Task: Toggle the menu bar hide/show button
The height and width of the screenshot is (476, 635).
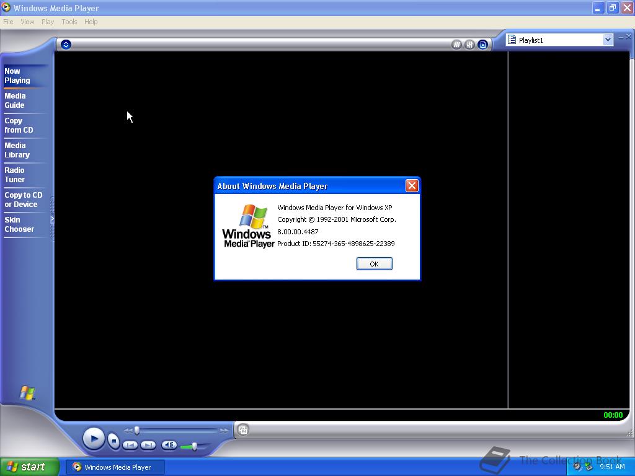Action: [x=66, y=45]
